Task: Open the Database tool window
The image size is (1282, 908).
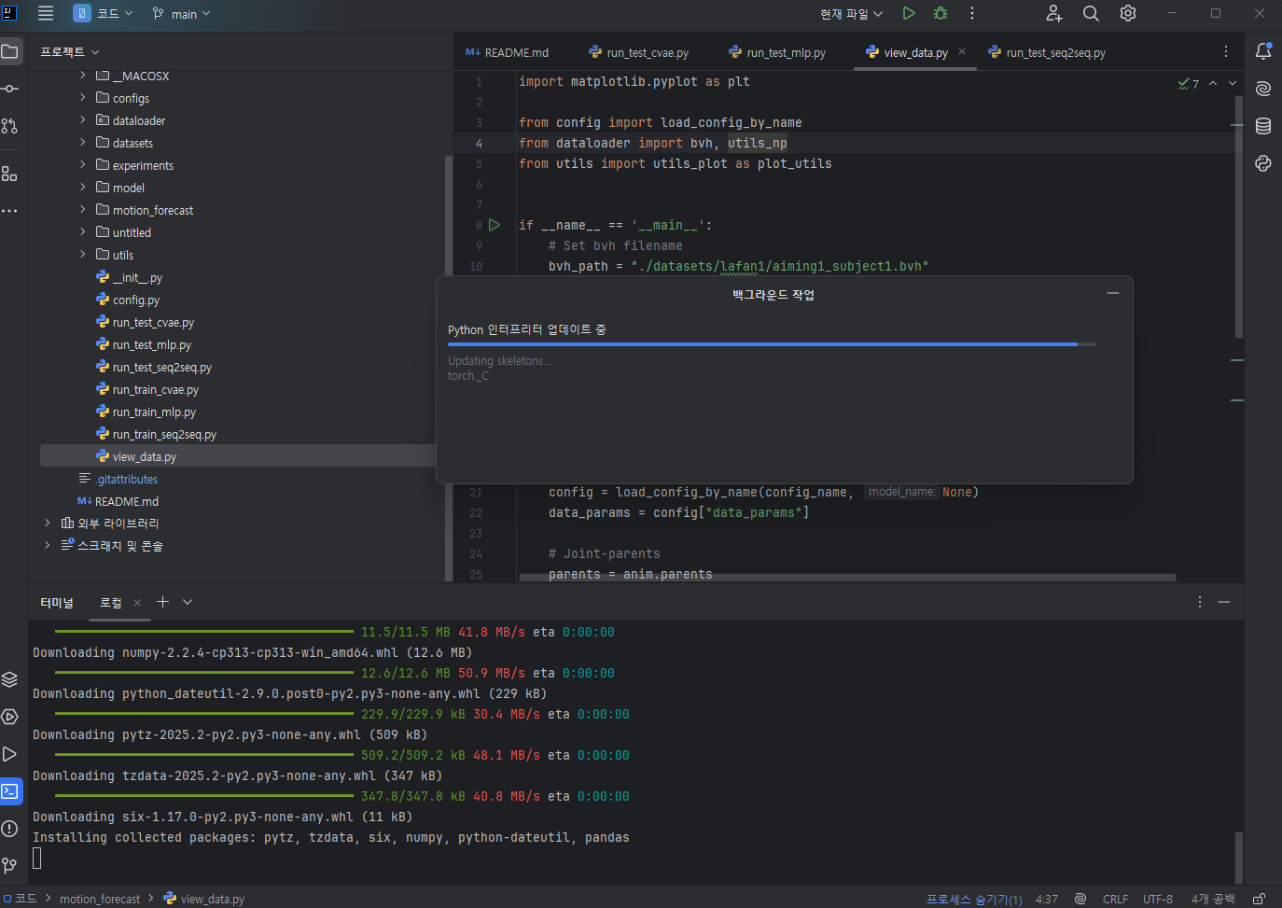Action: (1263, 126)
